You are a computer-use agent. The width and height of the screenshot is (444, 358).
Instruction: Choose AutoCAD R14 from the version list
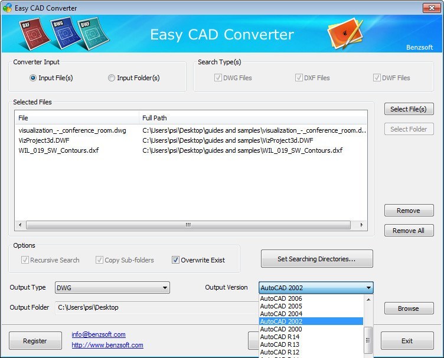click(x=280, y=337)
